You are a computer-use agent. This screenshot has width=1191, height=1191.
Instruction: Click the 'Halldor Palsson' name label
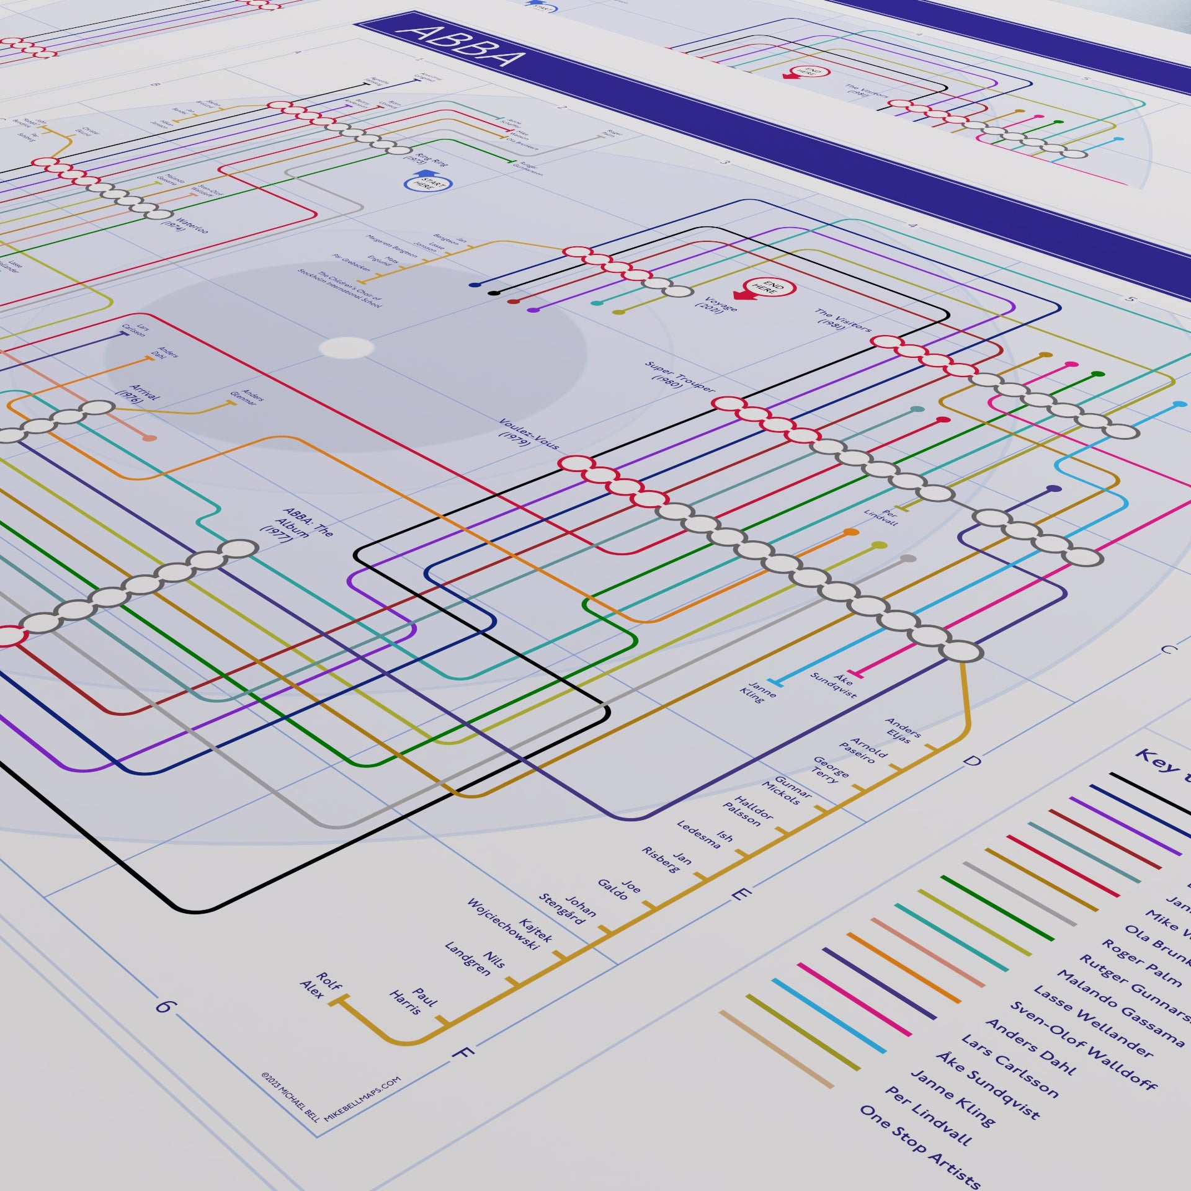tap(747, 810)
